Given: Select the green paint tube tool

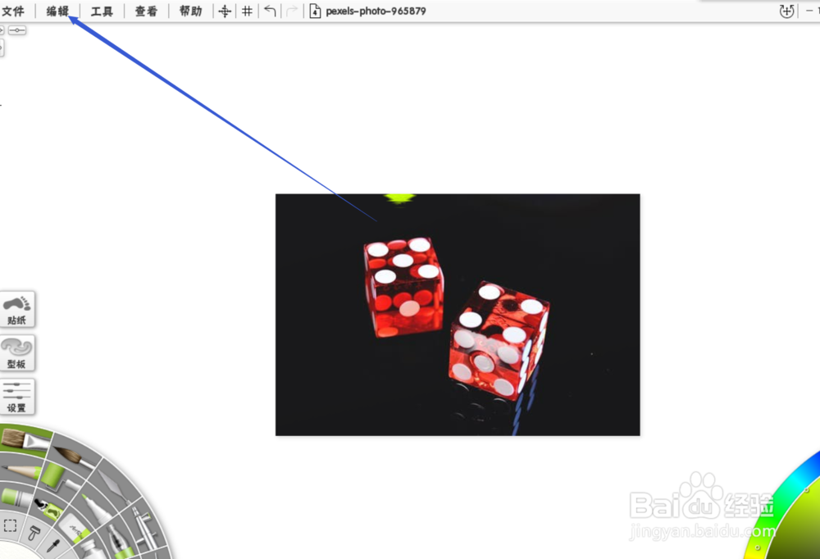Looking at the screenshot, I should 15,497.
